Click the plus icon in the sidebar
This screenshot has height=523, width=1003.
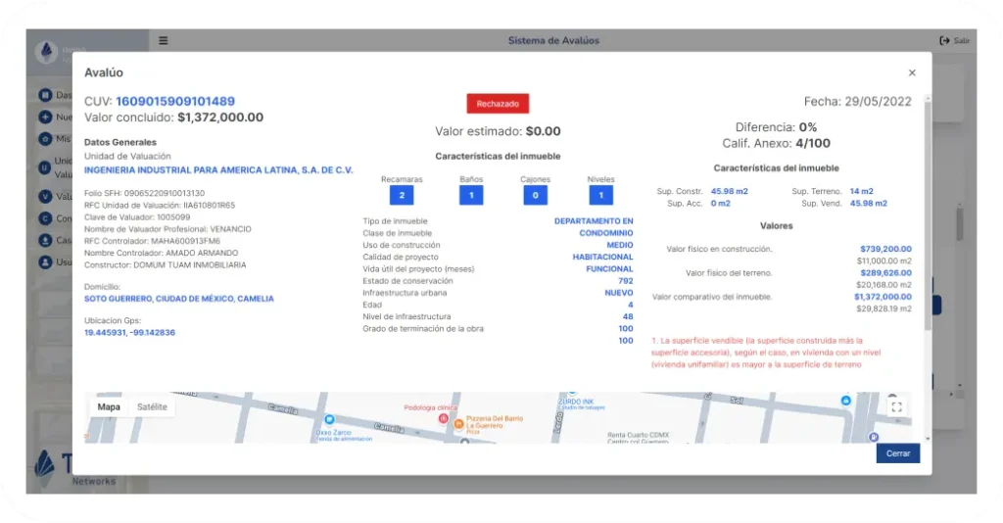[x=45, y=117]
